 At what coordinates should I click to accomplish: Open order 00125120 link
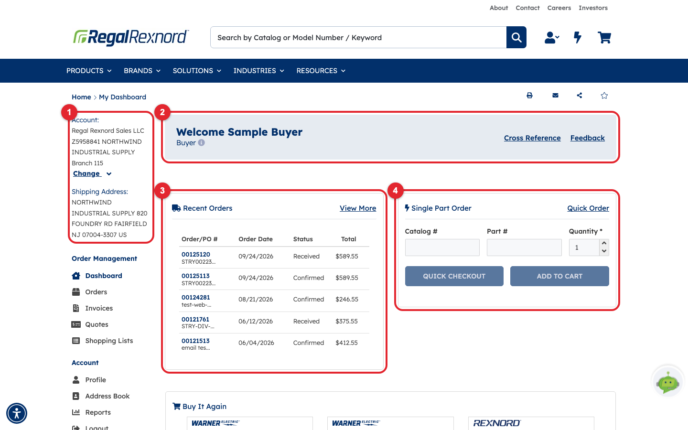click(x=196, y=254)
